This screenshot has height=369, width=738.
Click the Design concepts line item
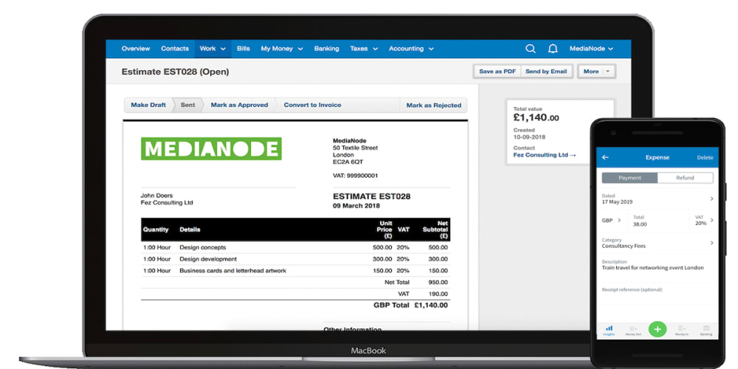pos(202,247)
